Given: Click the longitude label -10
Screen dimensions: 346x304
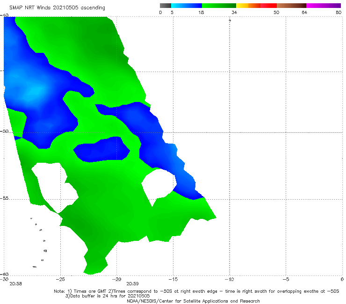Looking at the screenshot, I should coord(229,279).
